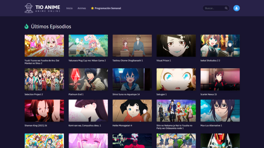Open Shiroi Suna no Aquatope 14 thumbnail
Image resolution: width=264 pixels, height=148 pixels.
(132, 79)
